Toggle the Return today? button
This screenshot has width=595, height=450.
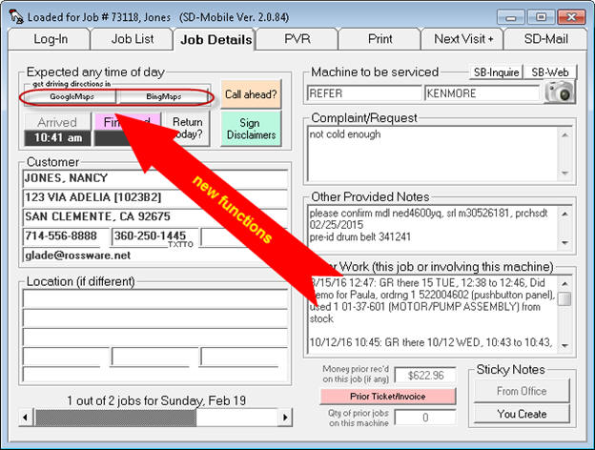click(x=187, y=129)
